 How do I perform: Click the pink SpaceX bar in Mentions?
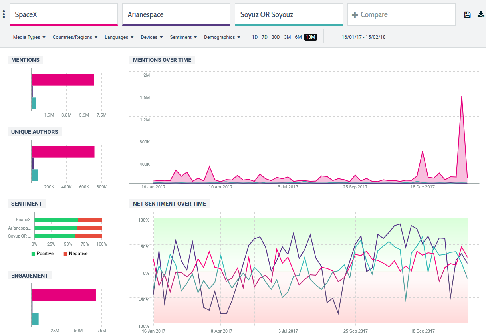coord(63,80)
